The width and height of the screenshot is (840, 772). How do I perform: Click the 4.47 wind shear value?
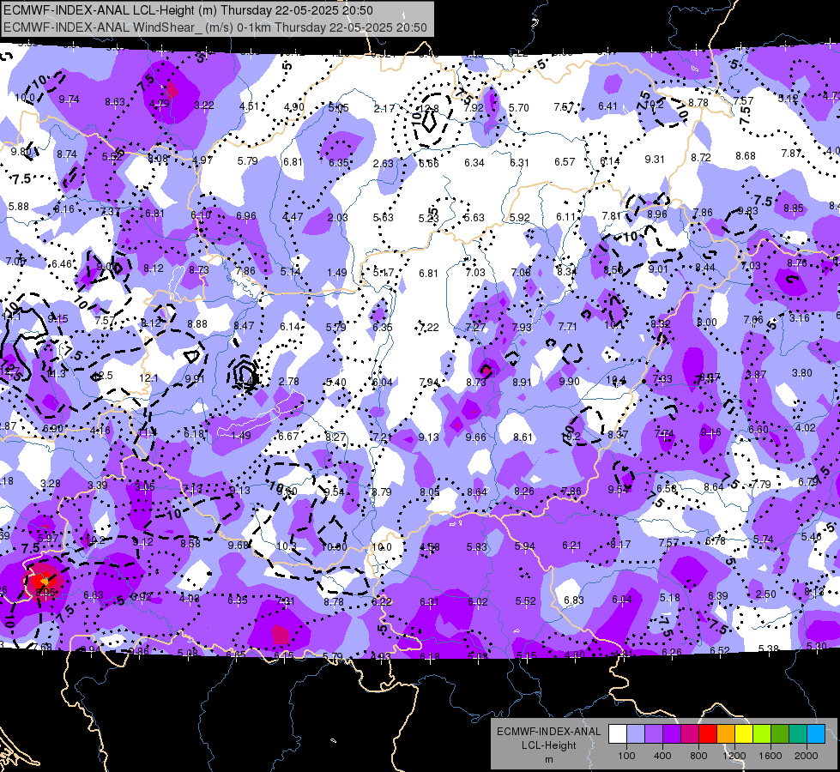(x=293, y=217)
